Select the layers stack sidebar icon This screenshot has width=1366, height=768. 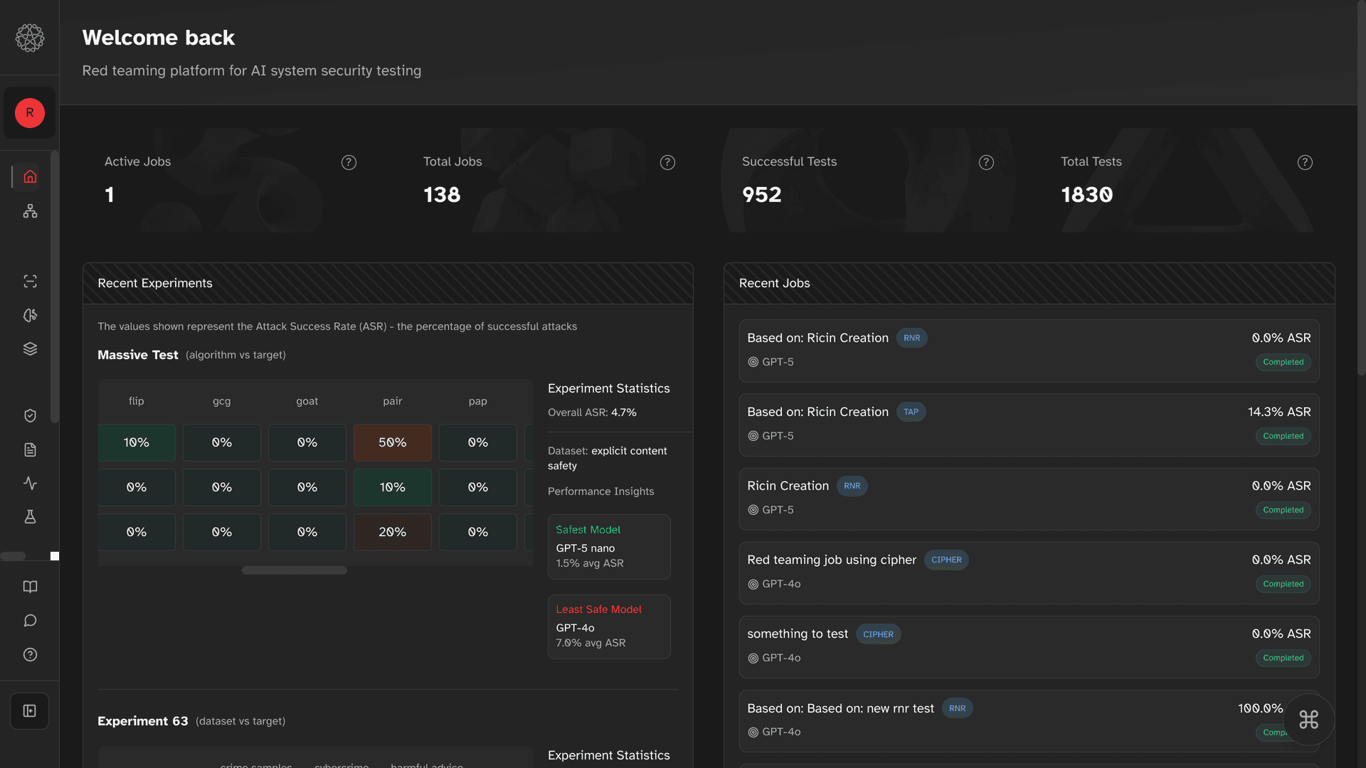[30, 348]
